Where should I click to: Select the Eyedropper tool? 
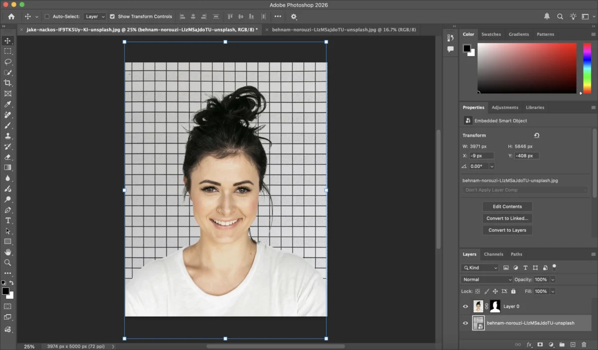(7, 104)
